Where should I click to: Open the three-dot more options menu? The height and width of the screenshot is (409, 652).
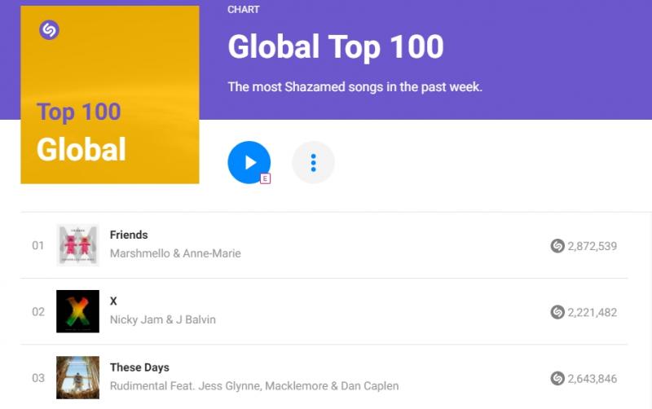313,162
